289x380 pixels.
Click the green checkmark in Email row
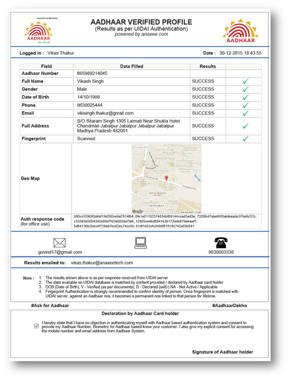pyautogui.click(x=245, y=113)
